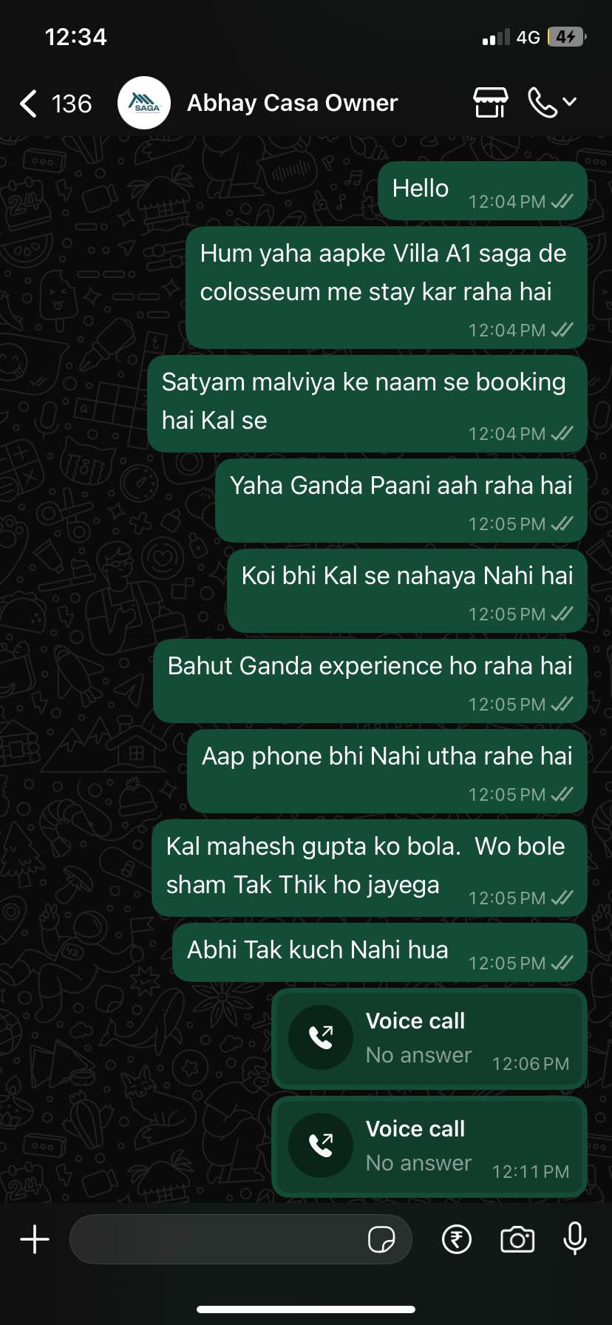
Task: Tap the 136 unread count label
Action: pyautogui.click(x=72, y=104)
